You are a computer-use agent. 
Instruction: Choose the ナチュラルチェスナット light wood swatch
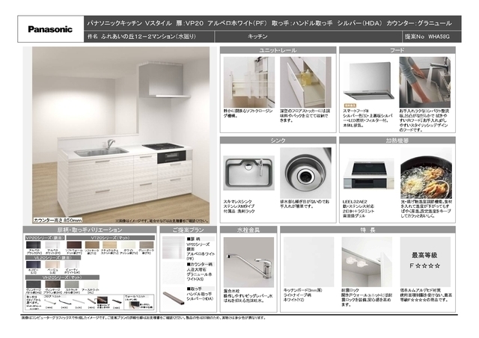(110, 245)
